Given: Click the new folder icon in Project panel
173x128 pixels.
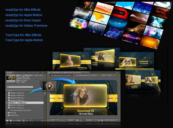Looking at the screenshot, I should pyautogui.click(x=11, y=120).
